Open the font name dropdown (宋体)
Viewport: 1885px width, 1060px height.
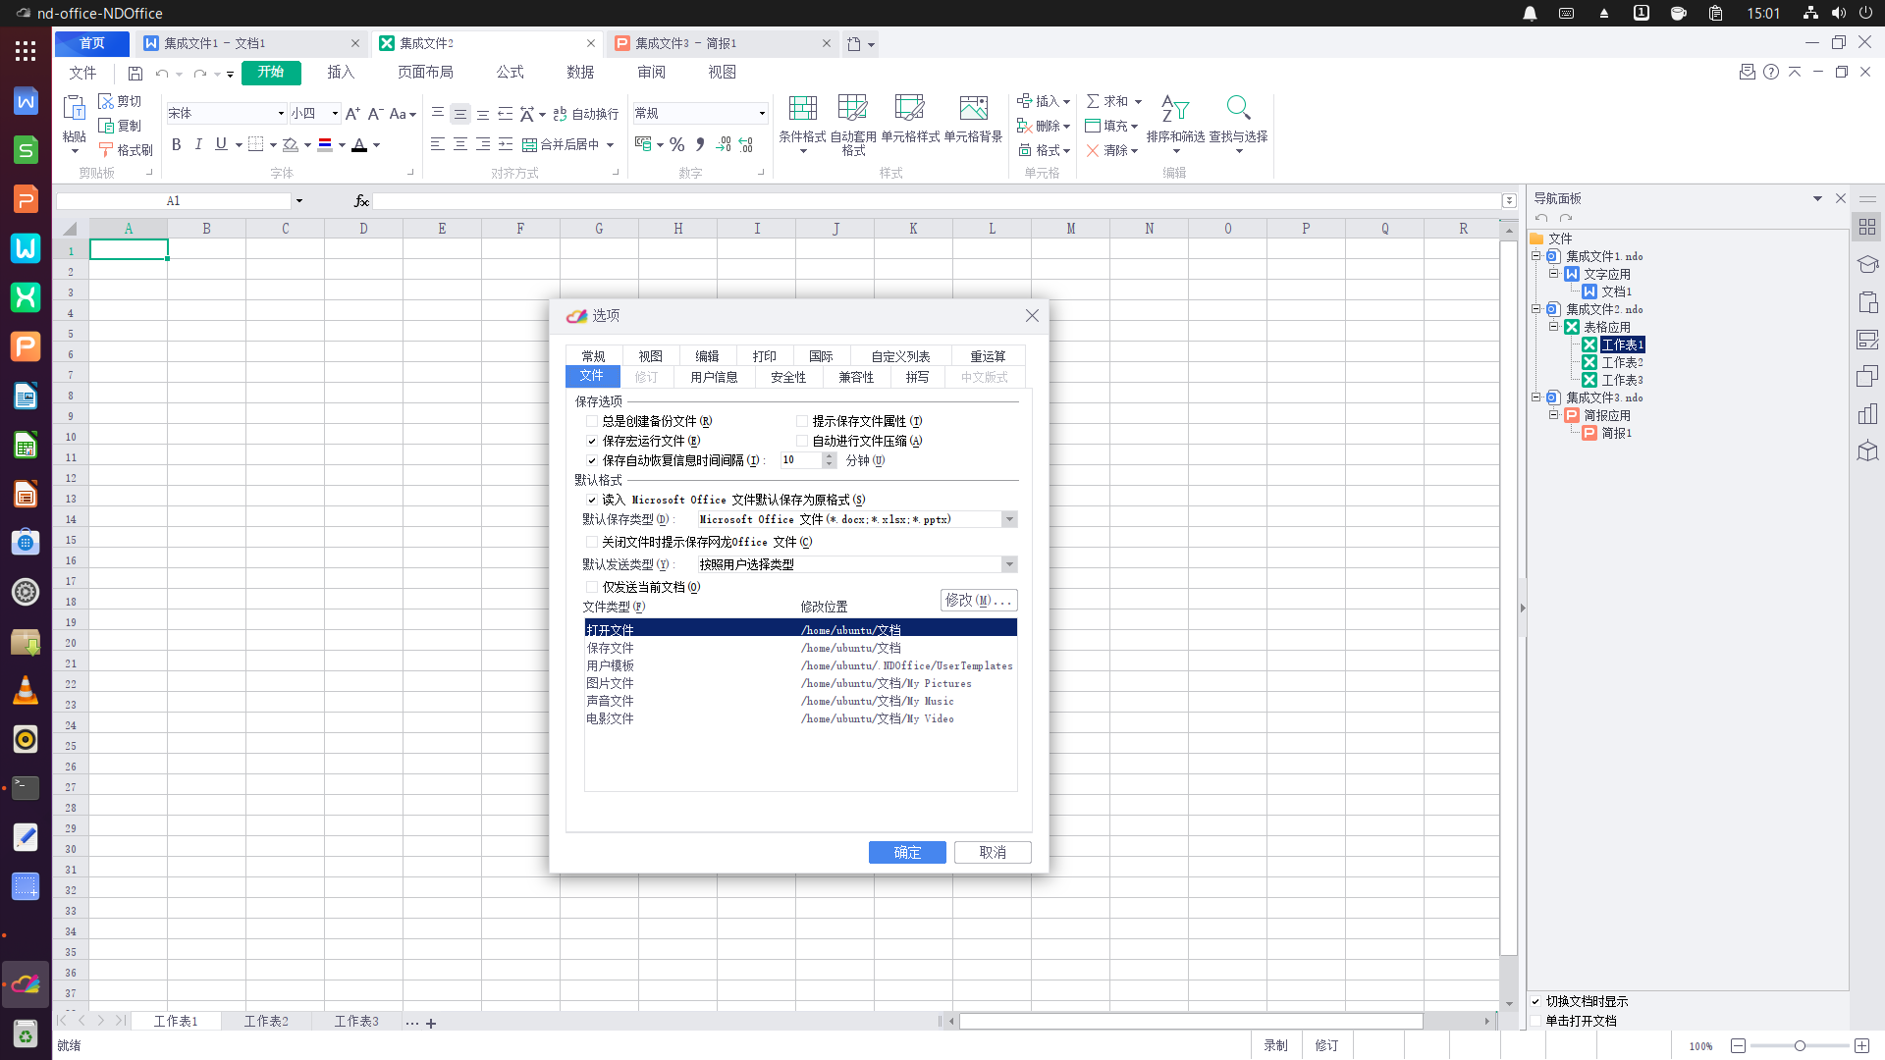281,114
